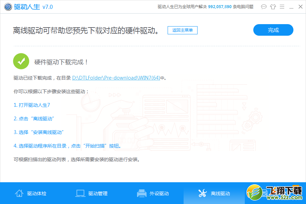The width and height of the screenshot is (306, 204).
Task: Click the 驱动人生 gear logo icon
Action: (8, 7)
